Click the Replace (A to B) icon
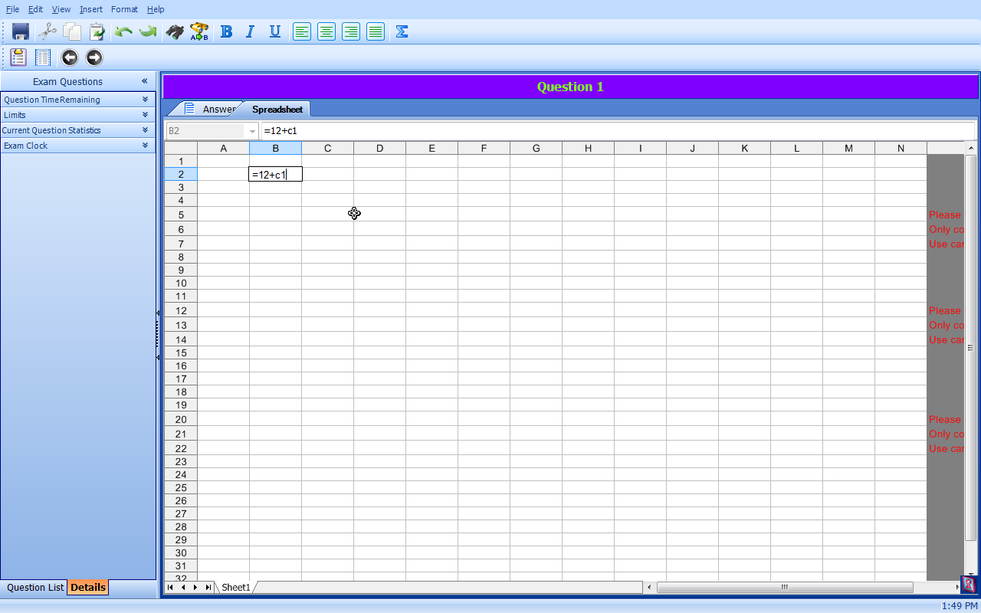Screen dimensions: 981x613 (198, 31)
